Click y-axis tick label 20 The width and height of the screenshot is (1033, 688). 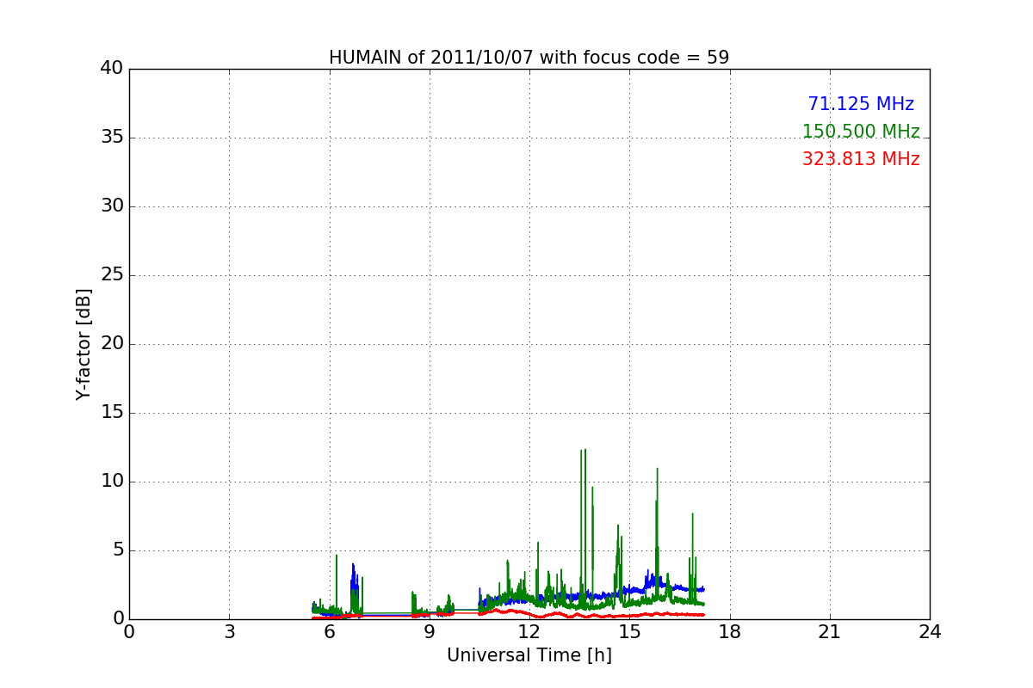point(112,344)
